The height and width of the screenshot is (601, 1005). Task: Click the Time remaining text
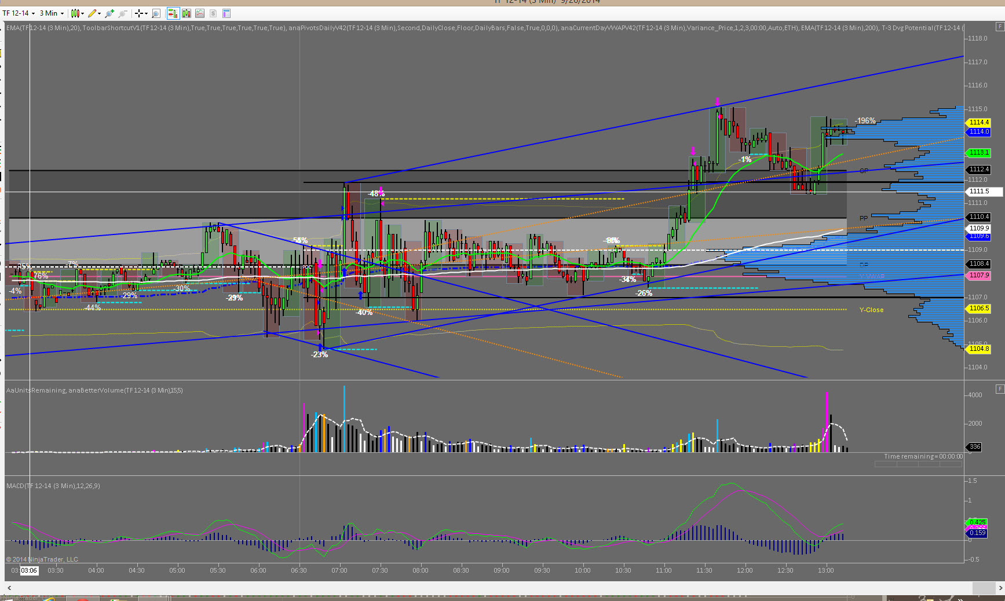pos(923,456)
